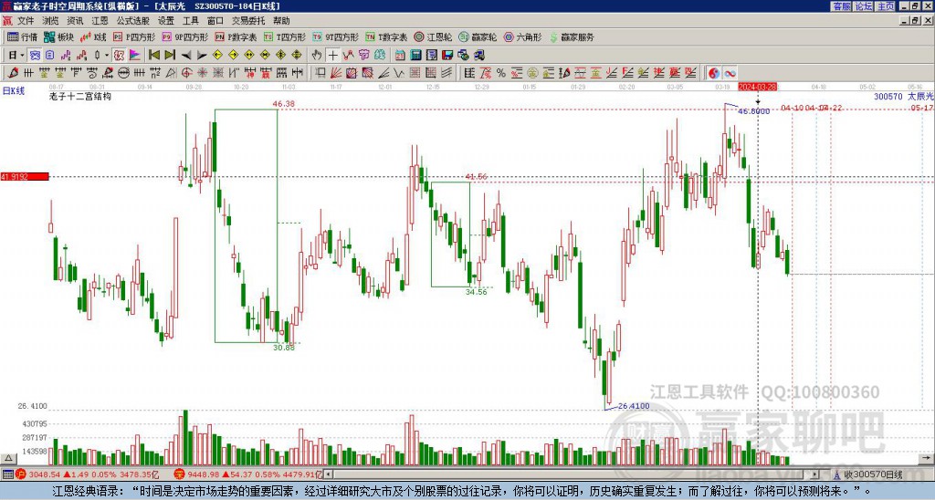Click the 客服 link

tap(842, 6)
